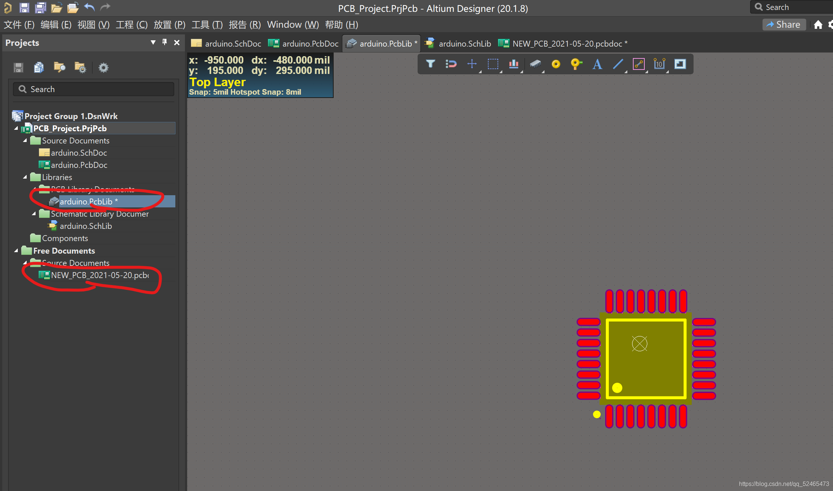Click the Projects panel compile documents icon
Image resolution: width=833 pixels, height=491 pixels.
tap(39, 67)
